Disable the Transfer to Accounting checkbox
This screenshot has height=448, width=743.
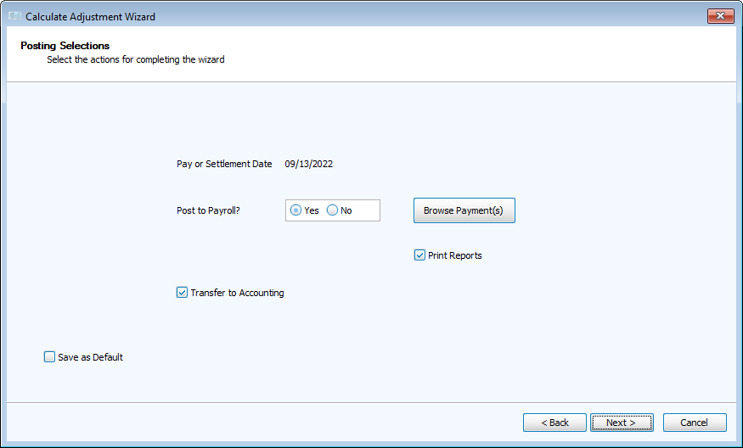pos(182,293)
